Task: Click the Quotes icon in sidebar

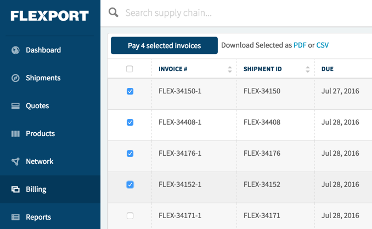Action: coord(15,106)
